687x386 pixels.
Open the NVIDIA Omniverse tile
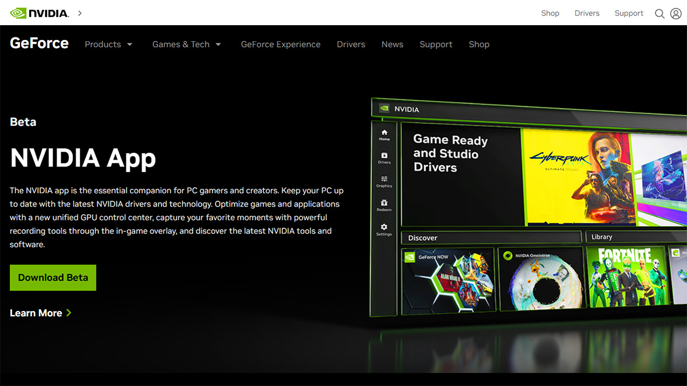[x=540, y=280]
